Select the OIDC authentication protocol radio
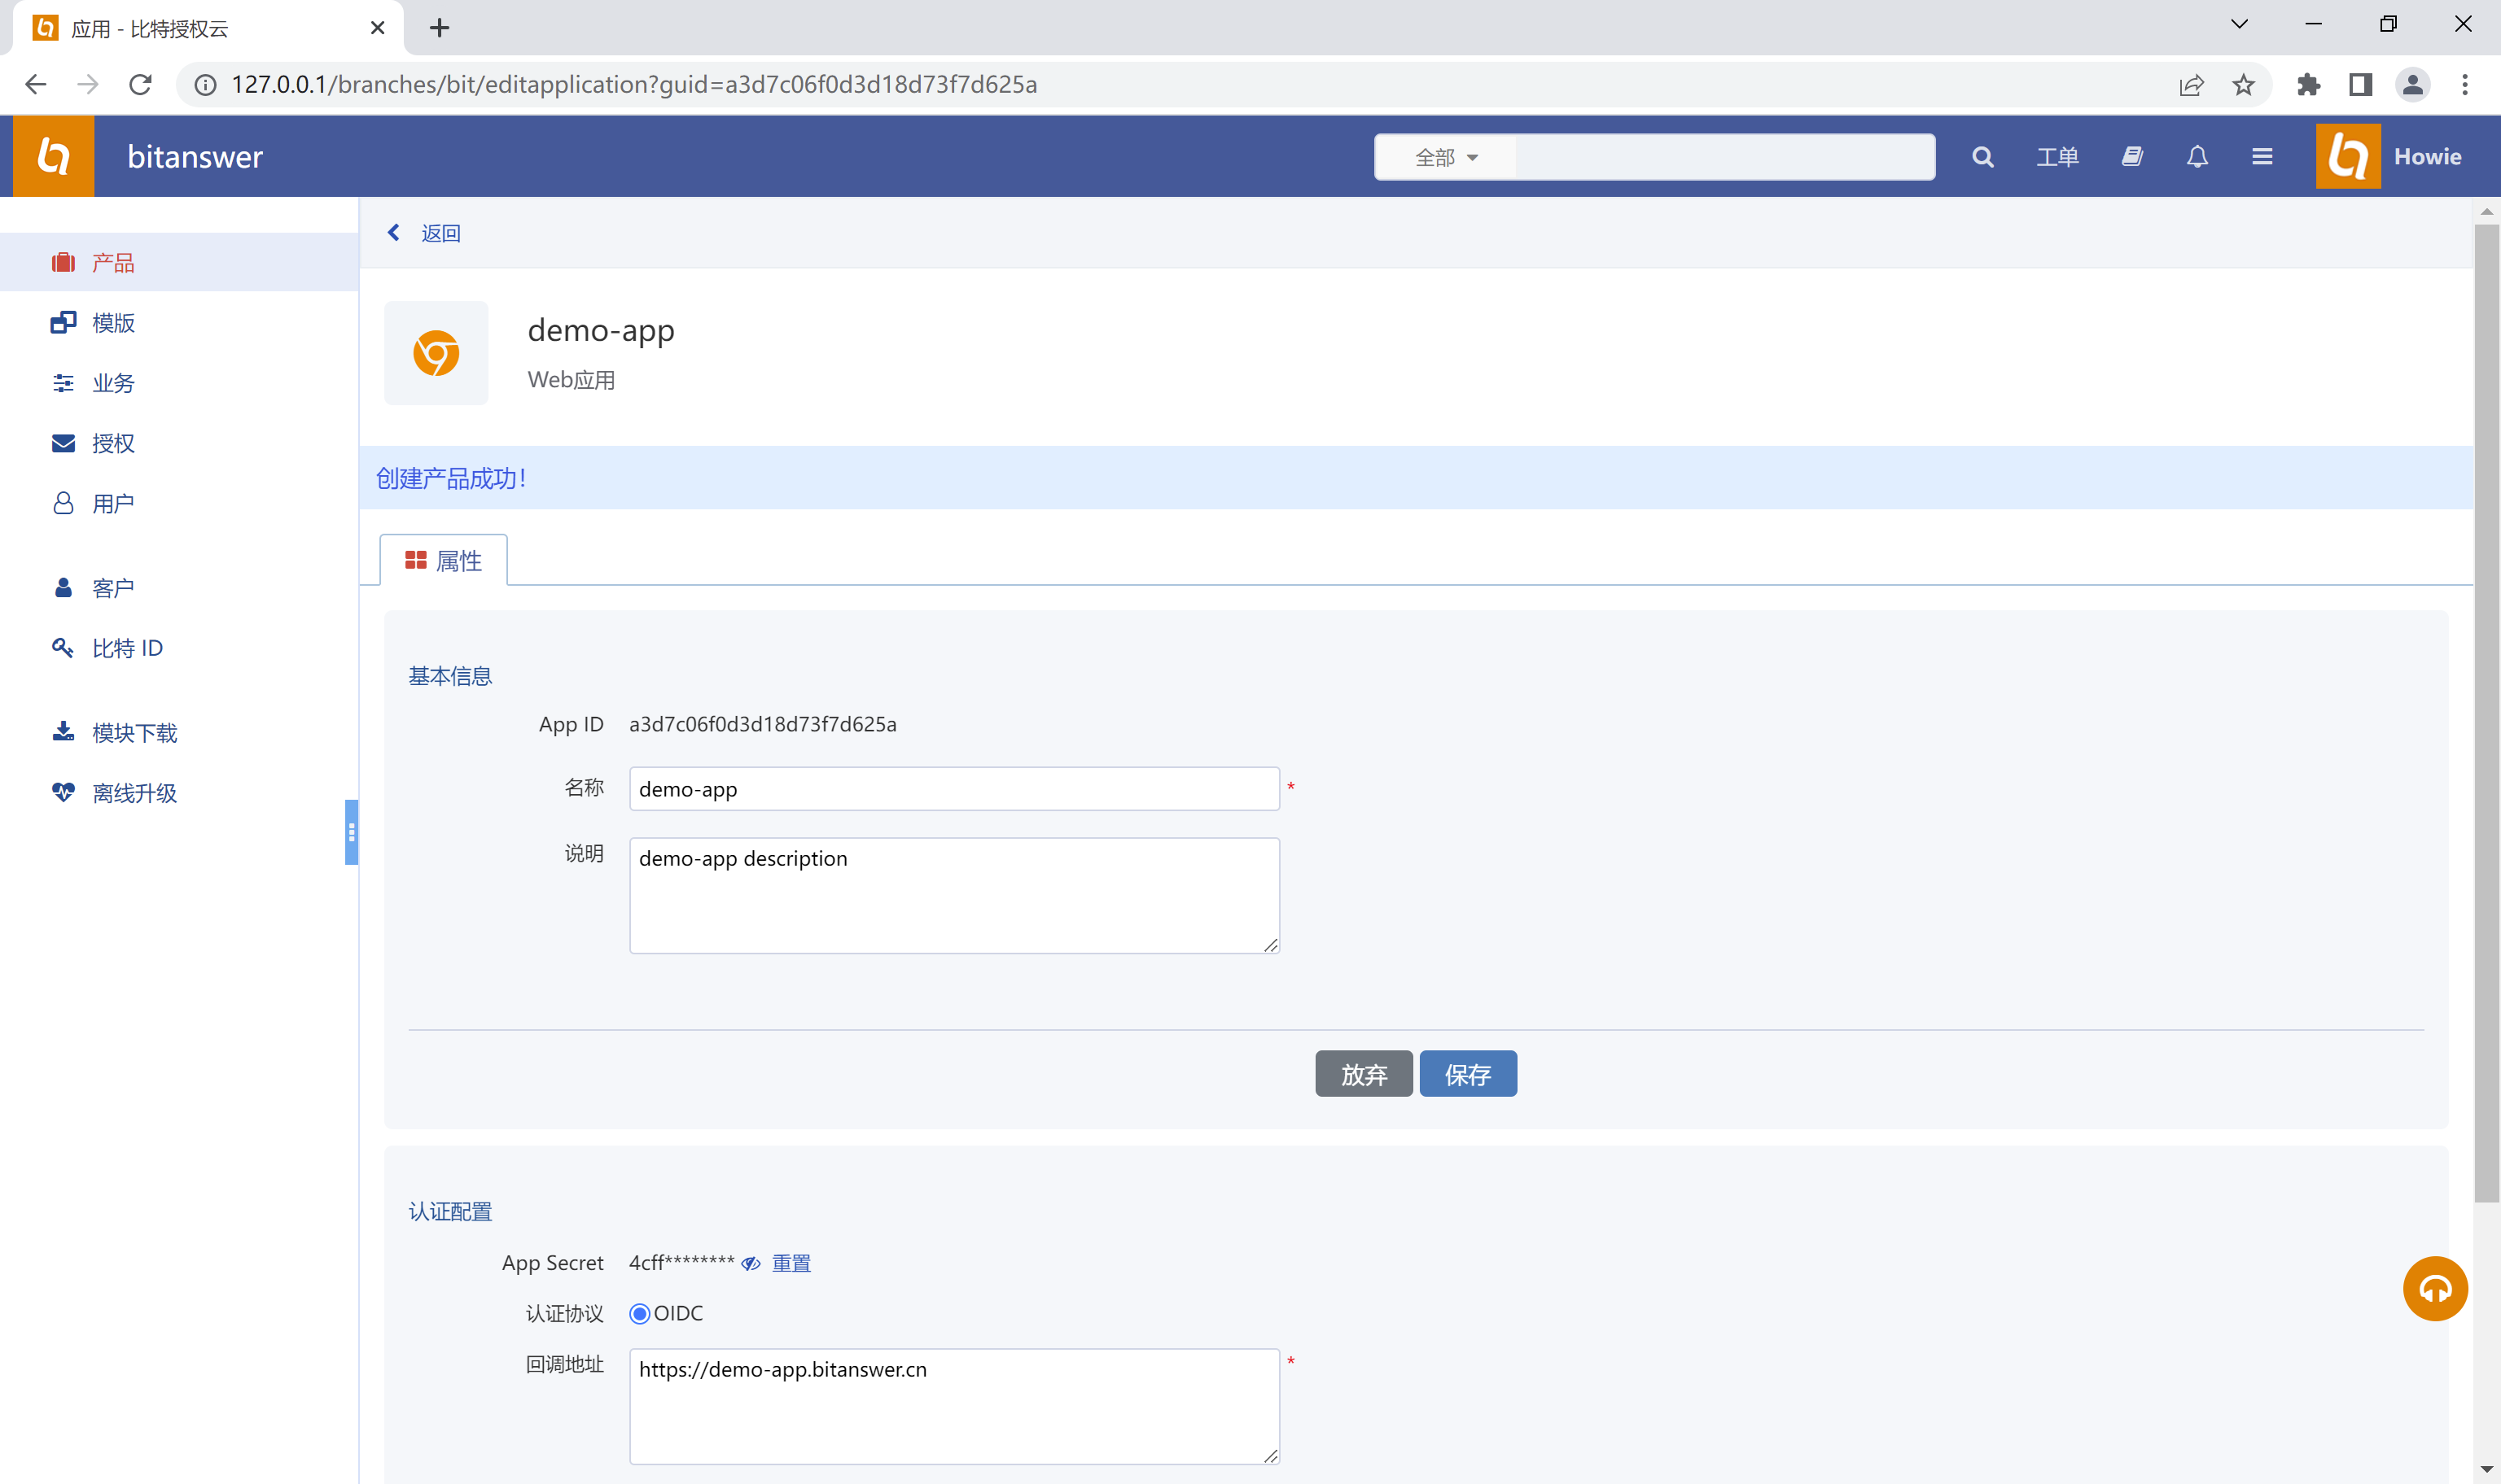Screen dimensions: 2501x1484 639,1313
